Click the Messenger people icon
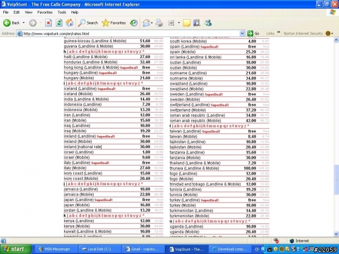 (208, 23)
